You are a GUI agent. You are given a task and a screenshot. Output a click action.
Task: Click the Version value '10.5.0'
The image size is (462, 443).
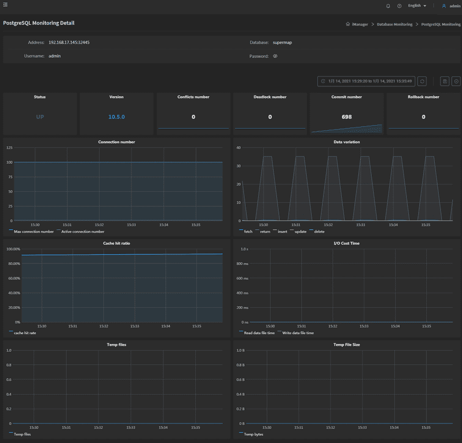[116, 117]
